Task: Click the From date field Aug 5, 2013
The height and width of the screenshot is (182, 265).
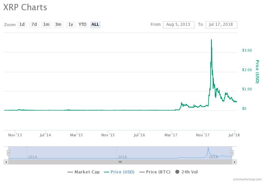Action: (179, 24)
